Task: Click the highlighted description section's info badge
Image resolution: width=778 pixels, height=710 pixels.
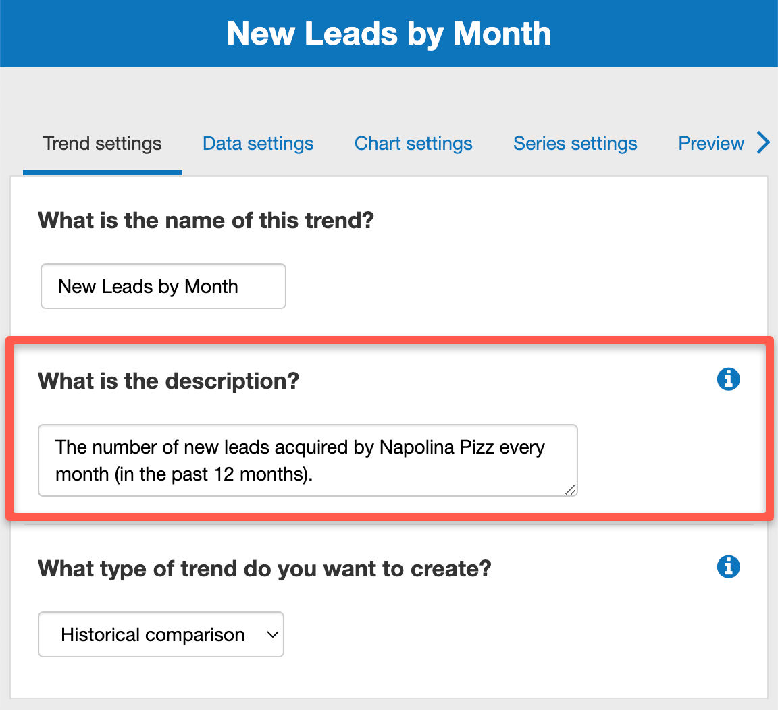Action: coord(728,379)
